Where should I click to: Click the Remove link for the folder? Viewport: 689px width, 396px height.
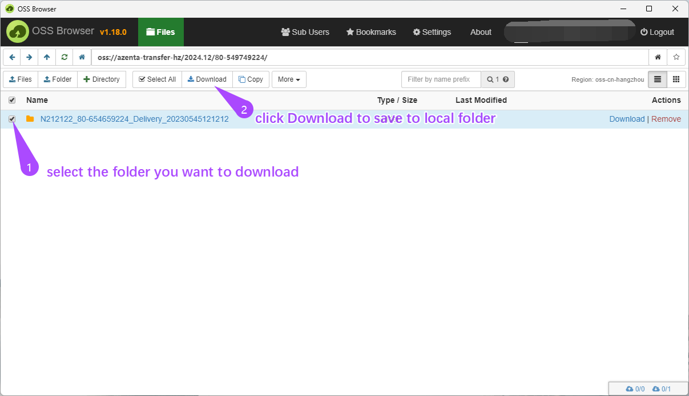point(666,119)
